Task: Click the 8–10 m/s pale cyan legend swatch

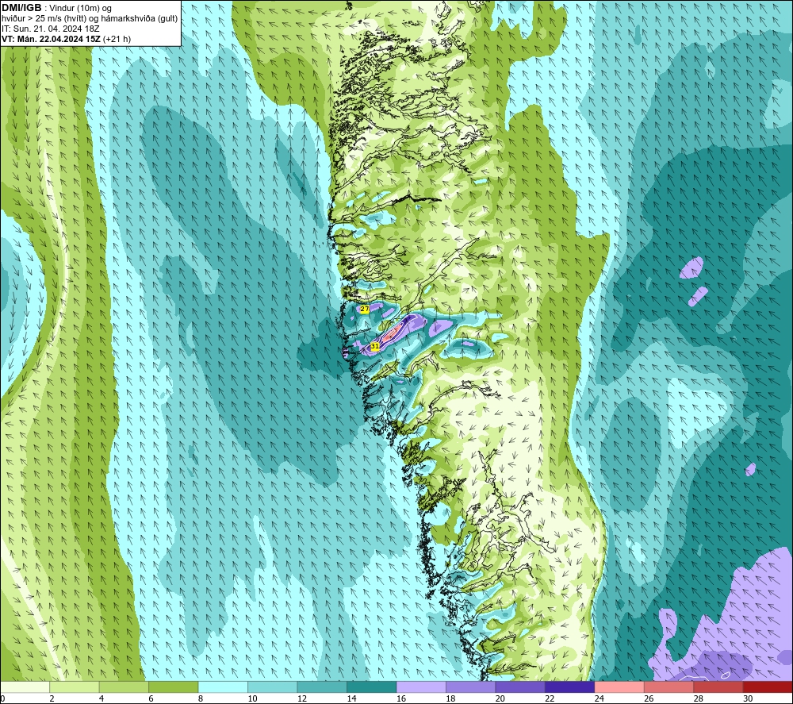Action: (223, 687)
